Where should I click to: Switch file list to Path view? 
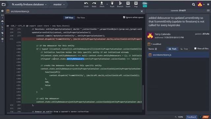[172, 49]
